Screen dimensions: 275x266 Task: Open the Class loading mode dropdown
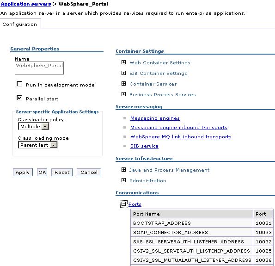38,145
